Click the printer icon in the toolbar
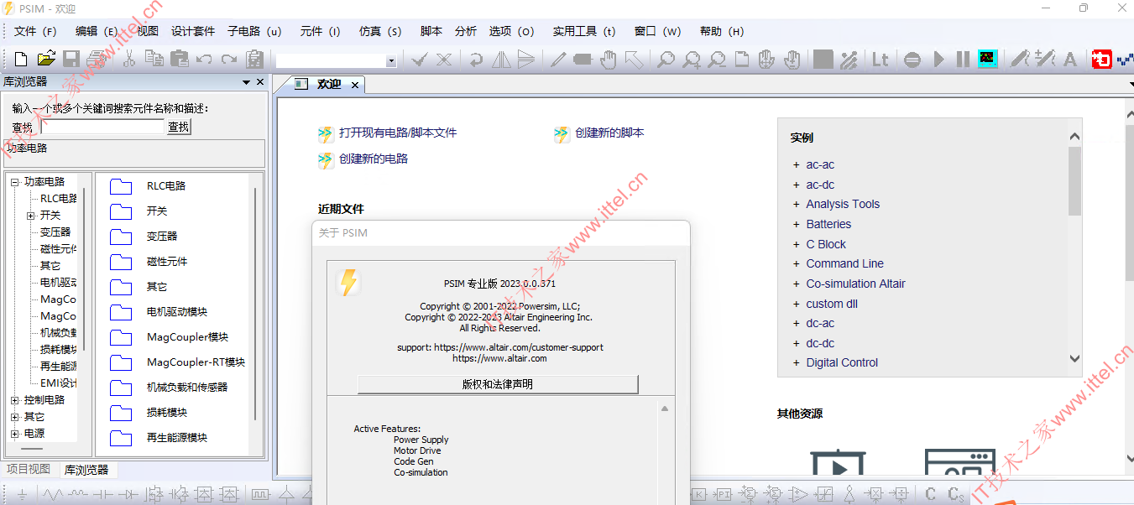This screenshot has height=505, width=1134. (97, 59)
